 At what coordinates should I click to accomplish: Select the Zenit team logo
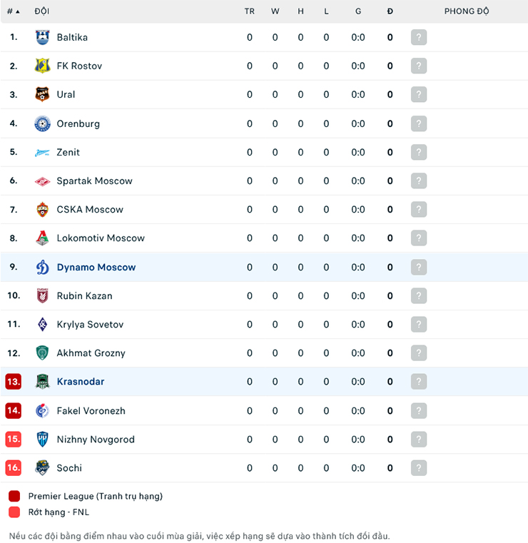coord(43,152)
